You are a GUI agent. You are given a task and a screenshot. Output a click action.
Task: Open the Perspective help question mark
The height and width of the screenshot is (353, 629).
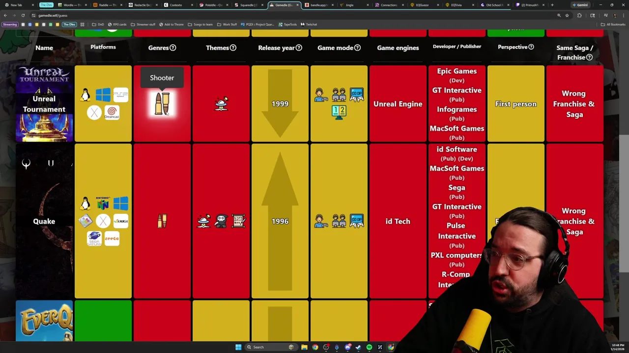[x=531, y=47]
